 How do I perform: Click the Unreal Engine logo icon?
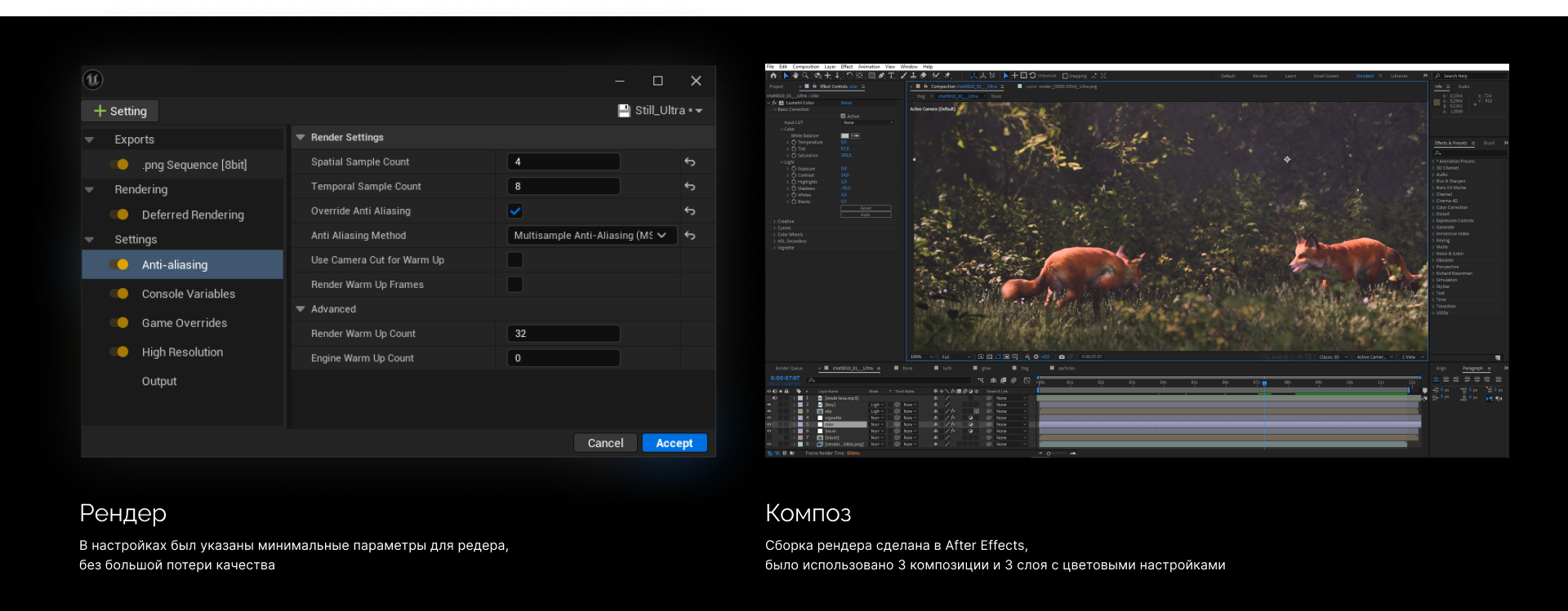93,80
